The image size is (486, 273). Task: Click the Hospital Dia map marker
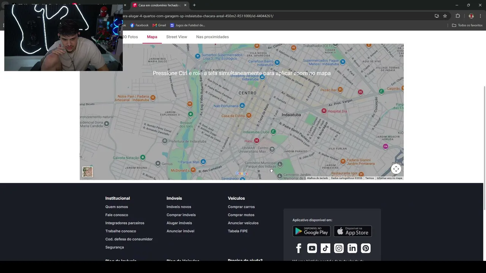coord(324,111)
